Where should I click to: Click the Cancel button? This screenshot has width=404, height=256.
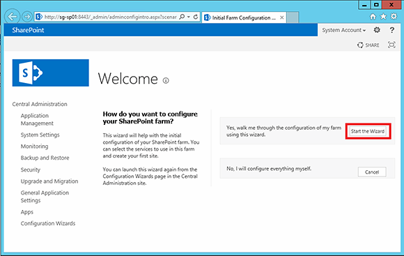(x=372, y=172)
